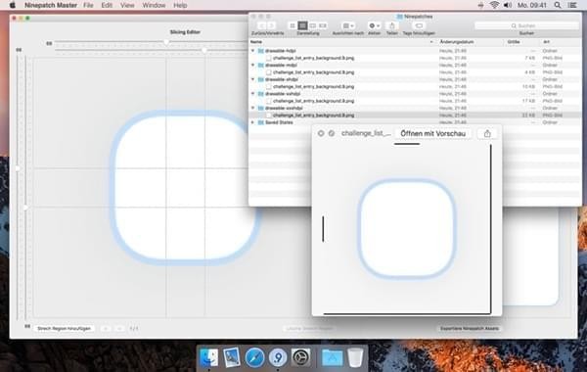Open Preview app from the Dock

coord(232,357)
